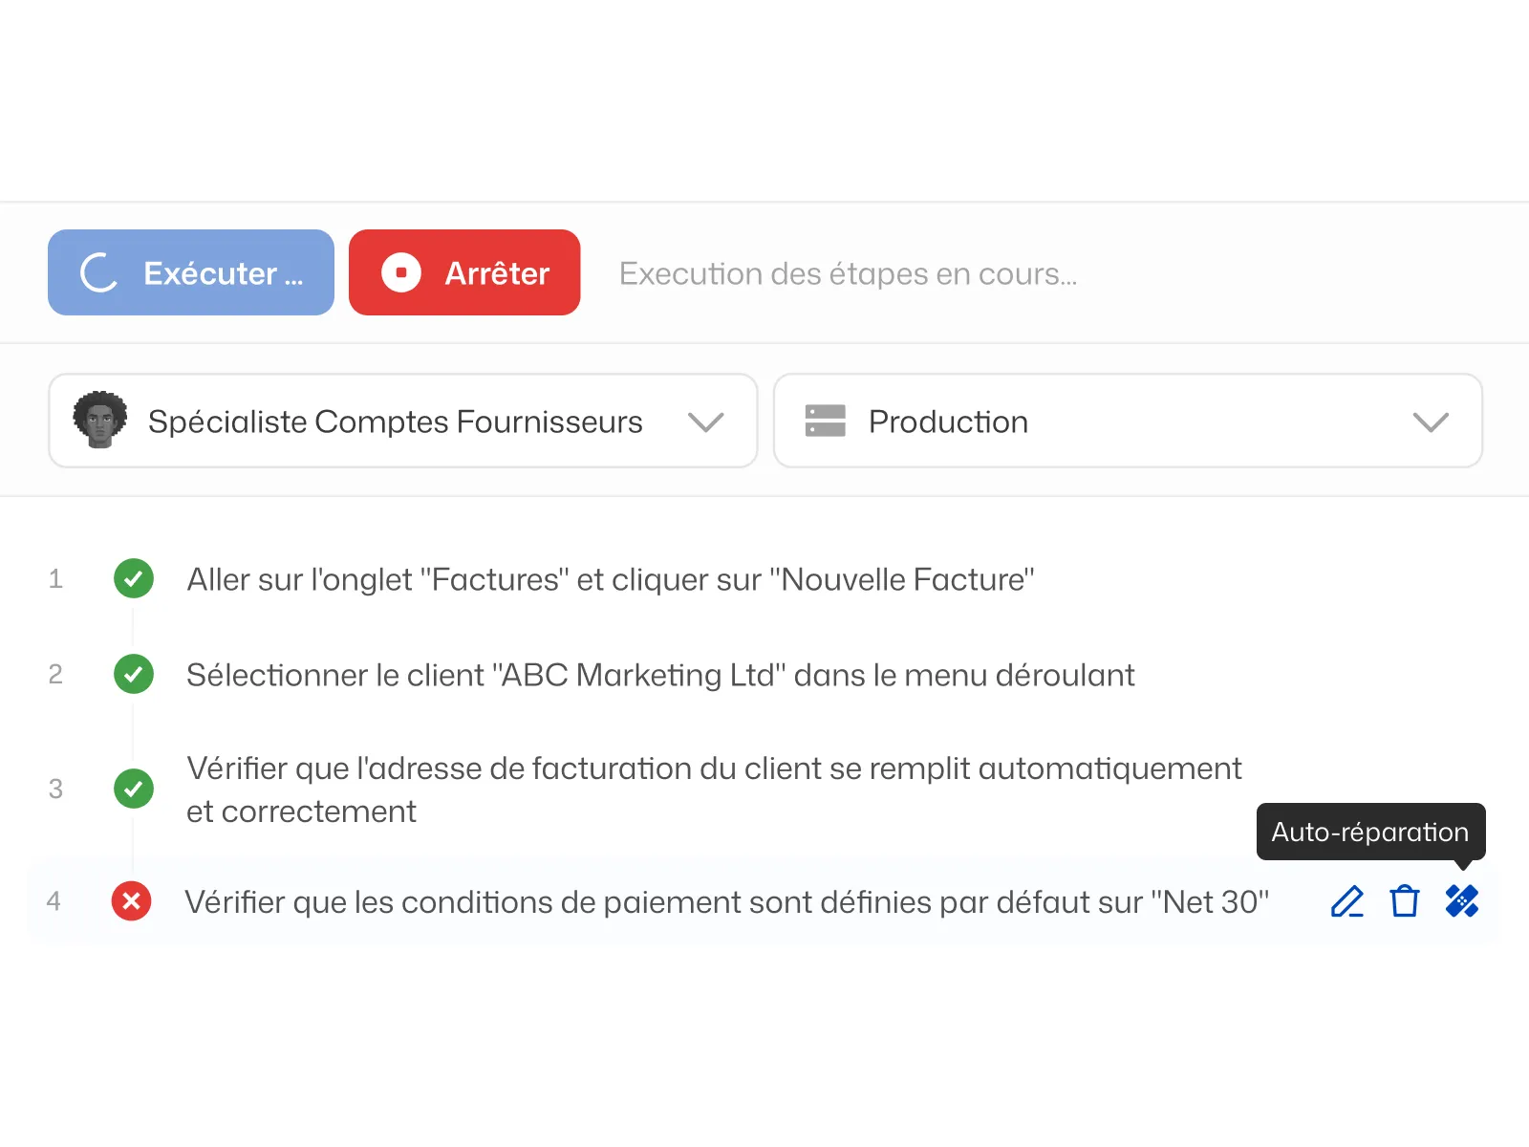Delete step 4 using the trash icon
This screenshot has width=1529, height=1147.
(1403, 900)
